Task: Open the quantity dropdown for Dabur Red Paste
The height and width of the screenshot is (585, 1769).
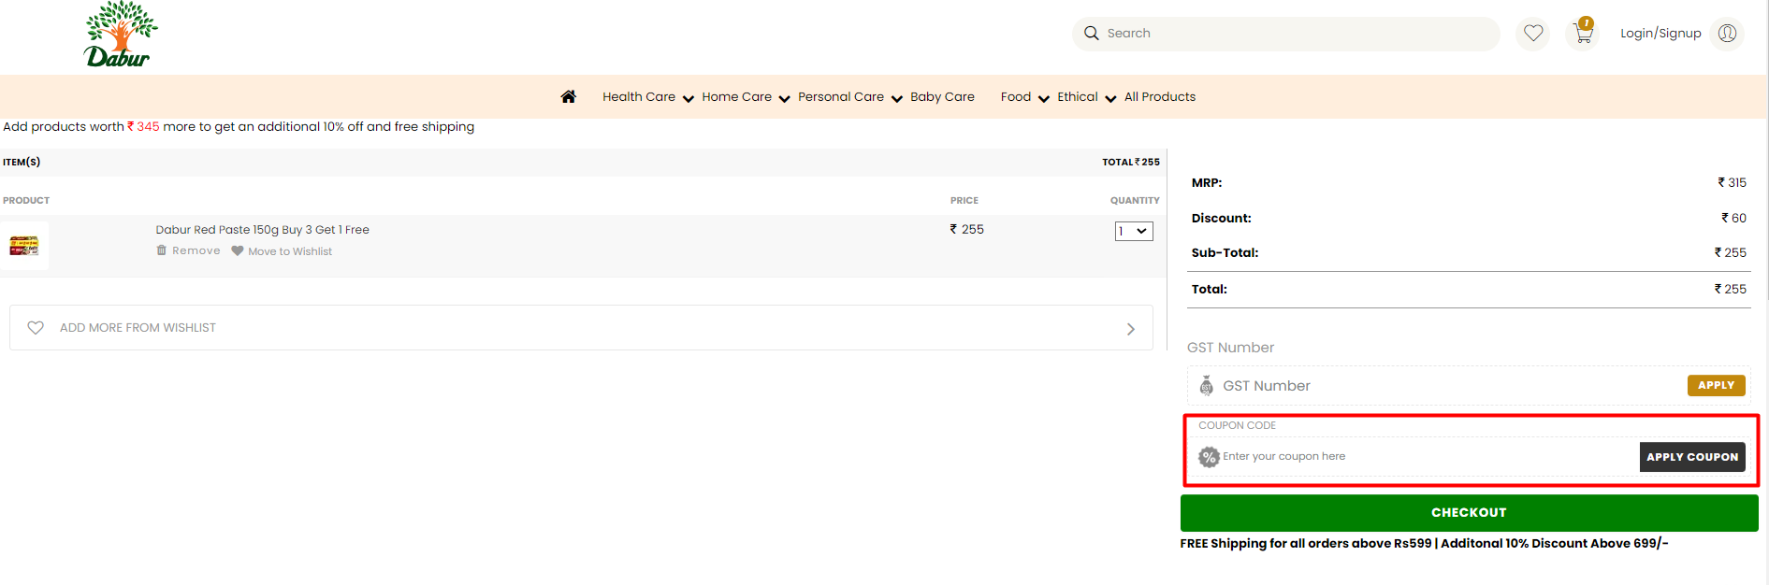Action: pos(1134,232)
